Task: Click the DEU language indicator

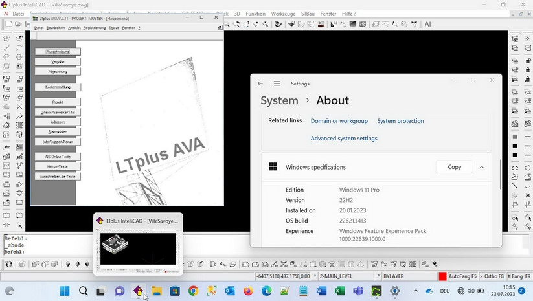Action: [445, 291]
